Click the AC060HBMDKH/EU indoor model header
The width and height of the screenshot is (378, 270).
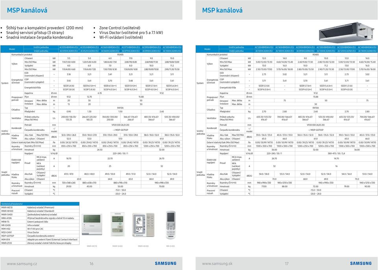(x=110, y=47)
